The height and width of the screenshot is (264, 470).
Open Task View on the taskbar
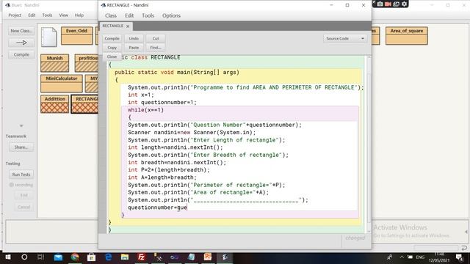40,257
